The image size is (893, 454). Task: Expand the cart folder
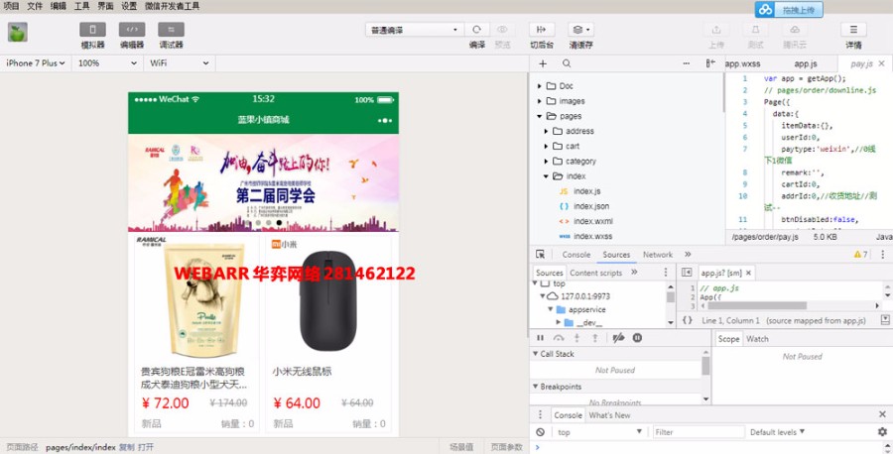click(546, 147)
